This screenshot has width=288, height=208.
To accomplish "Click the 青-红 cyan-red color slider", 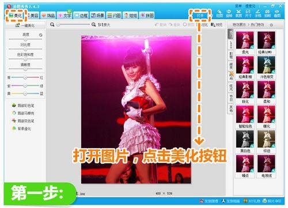I will click(x=25, y=77).
